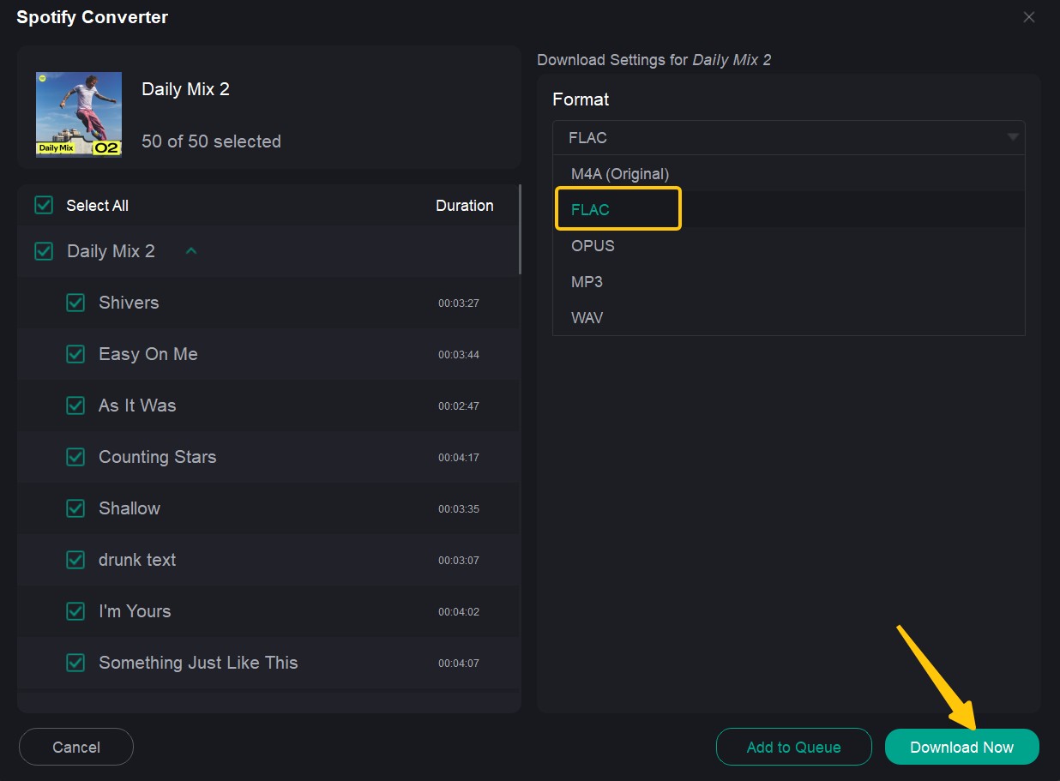
Task: Toggle the Counting Stars checkbox
Action: 75,457
